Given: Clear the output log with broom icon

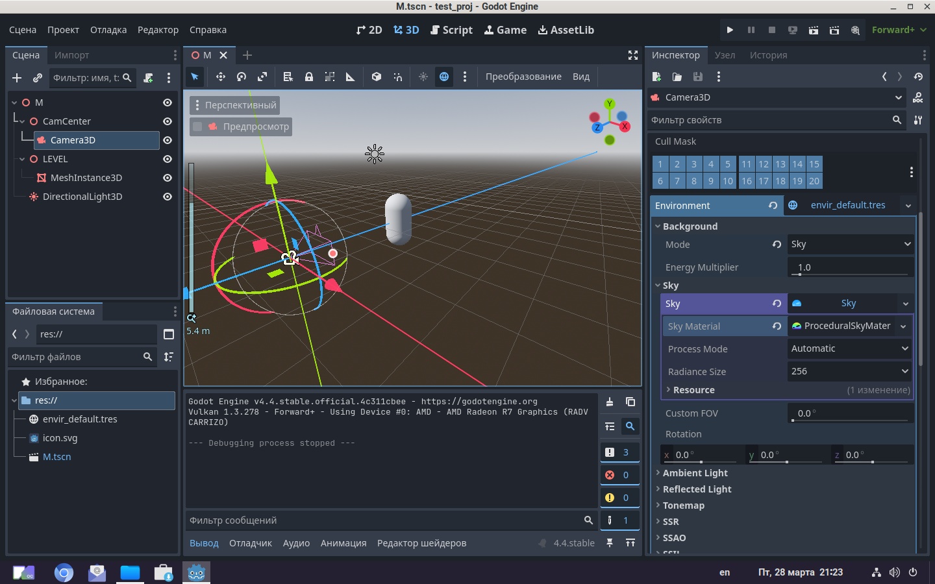Looking at the screenshot, I should [x=610, y=402].
